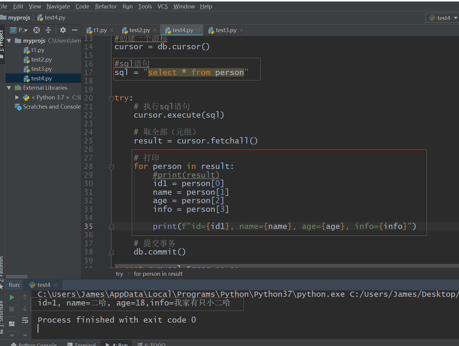Image resolution: width=459 pixels, height=346 pixels.
Task: Switch to the test3.py editor tab
Action: pyautogui.click(x=226, y=30)
